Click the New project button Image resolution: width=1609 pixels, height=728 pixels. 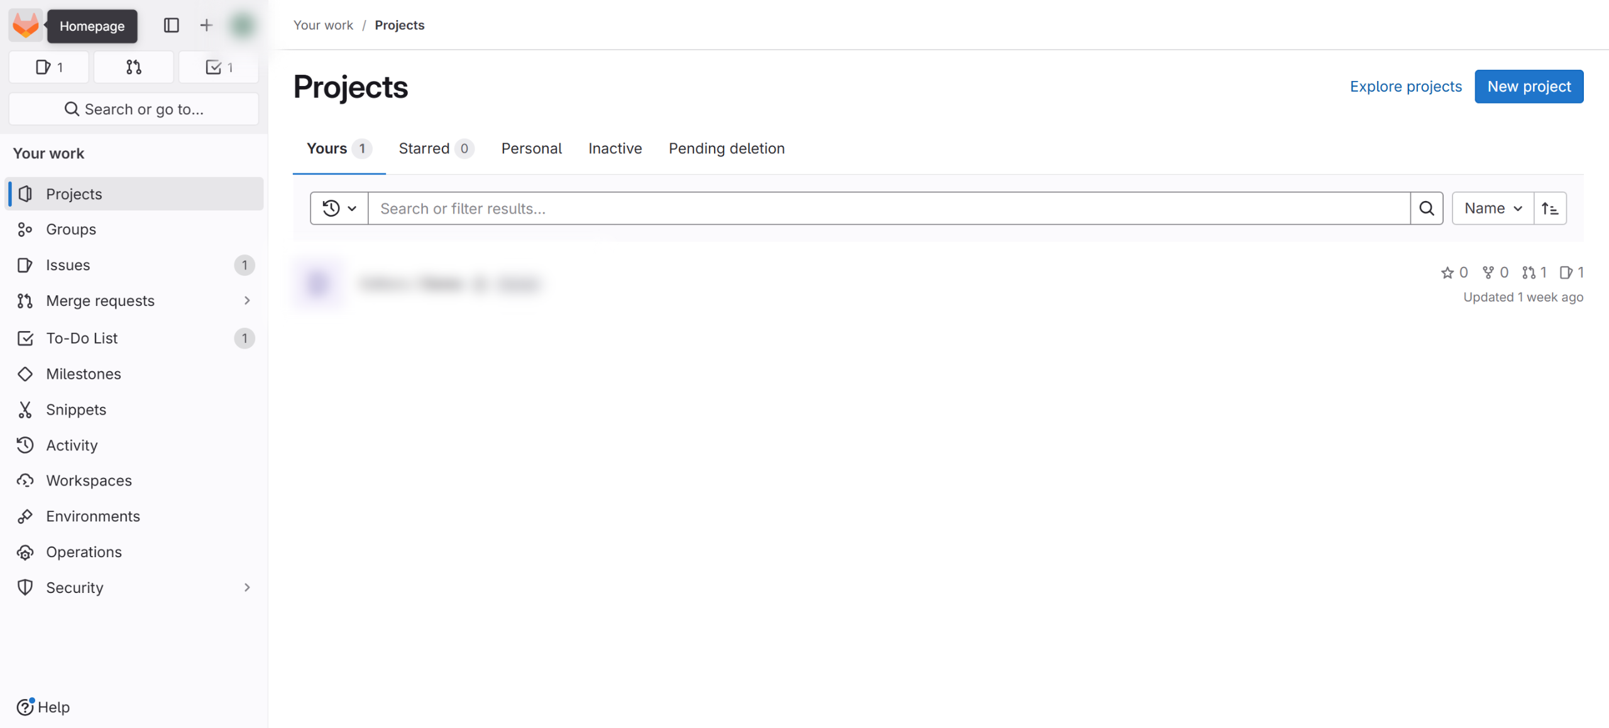1529,87
